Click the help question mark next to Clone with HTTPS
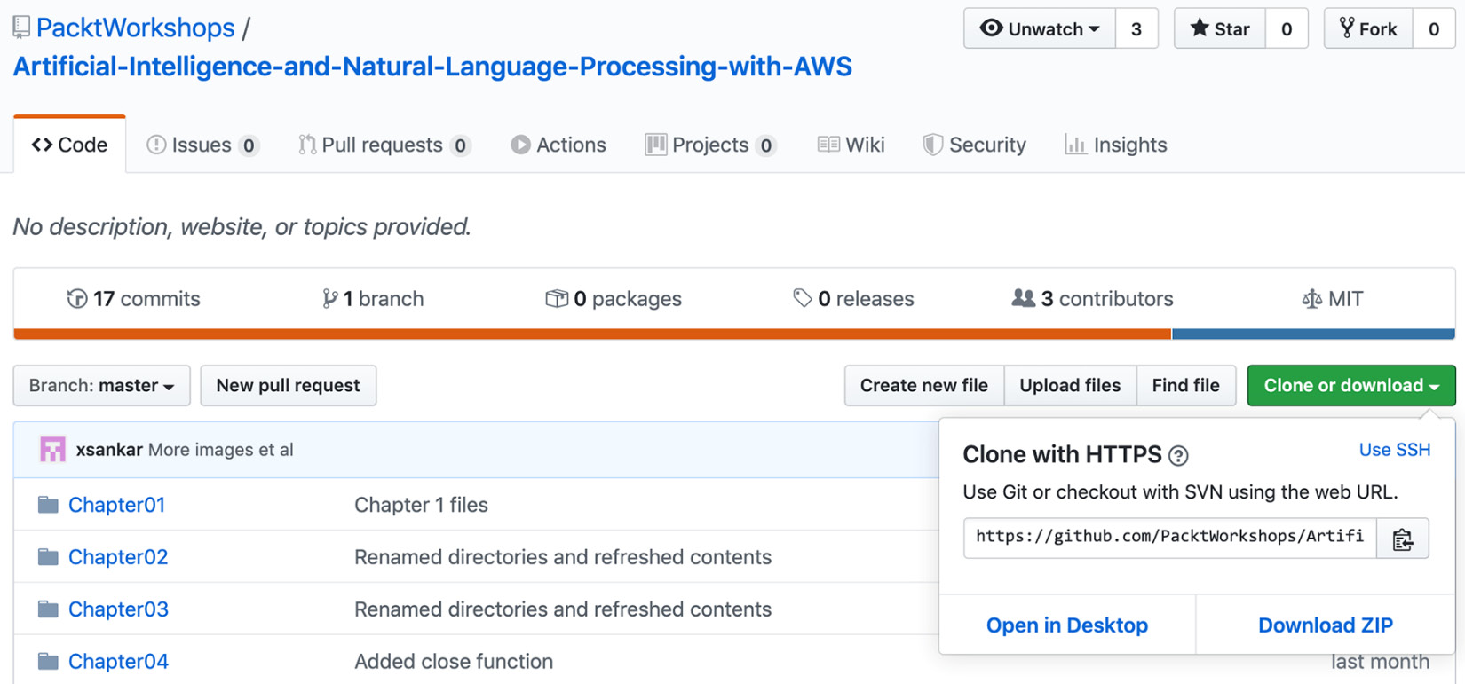Screen dimensions: 1465x684 pos(1178,456)
